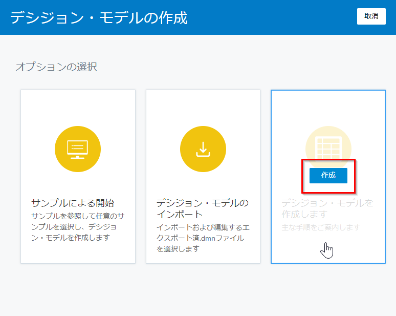Click the デシジョン・モデルの作成 header title
396x316 pixels.
99,18
